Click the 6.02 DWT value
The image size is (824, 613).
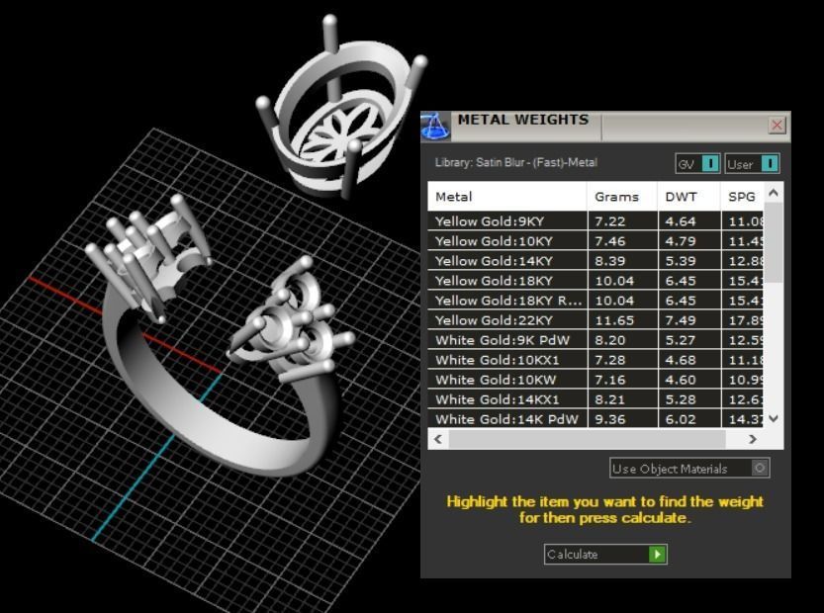tap(680, 419)
